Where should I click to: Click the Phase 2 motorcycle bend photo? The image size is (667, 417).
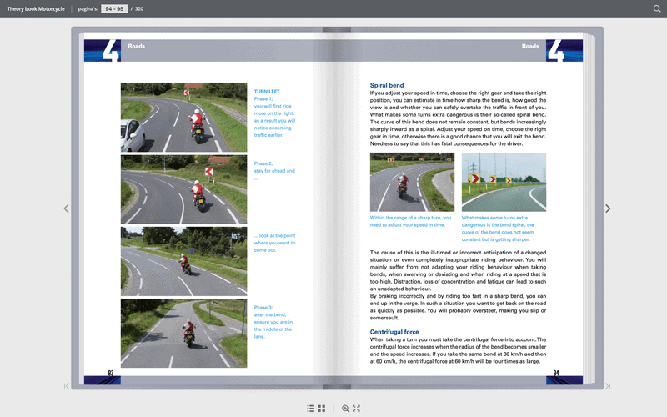pos(183,189)
